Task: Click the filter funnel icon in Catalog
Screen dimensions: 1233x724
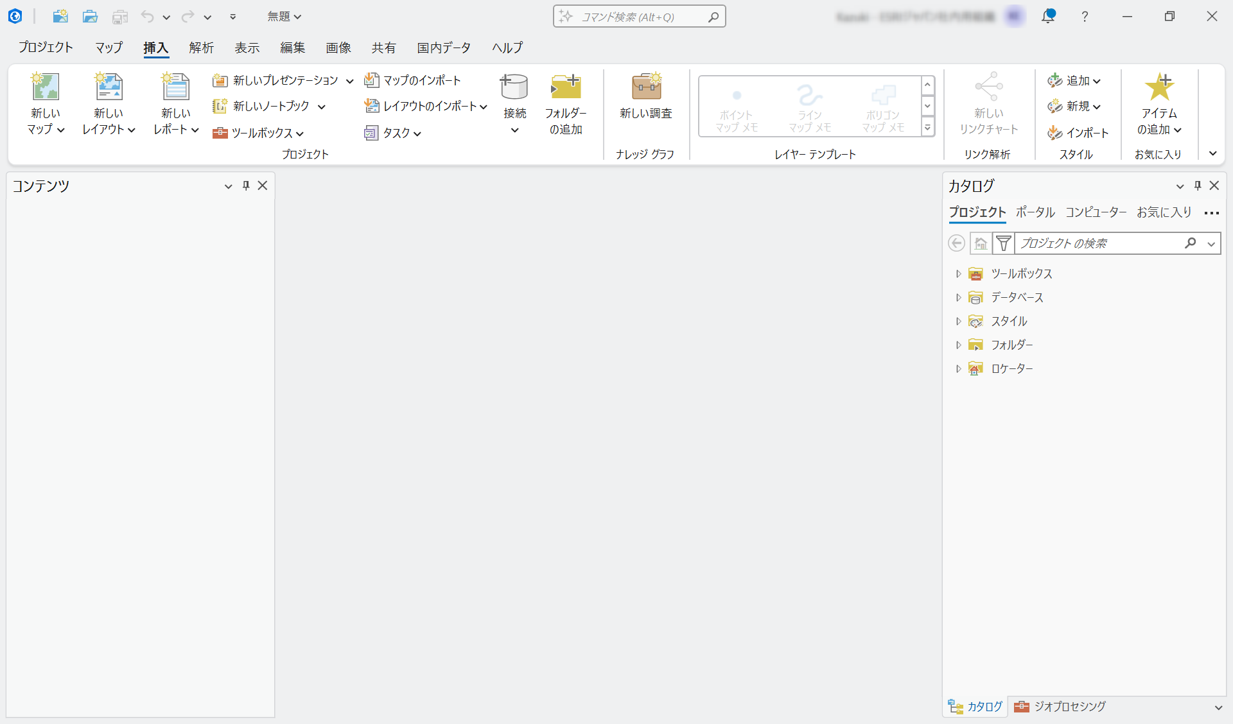Action: pos(1003,243)
